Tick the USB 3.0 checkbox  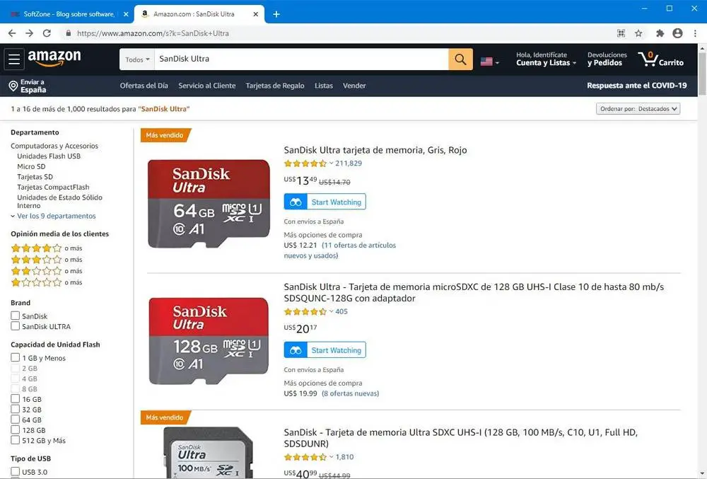(x=16, y=471)
